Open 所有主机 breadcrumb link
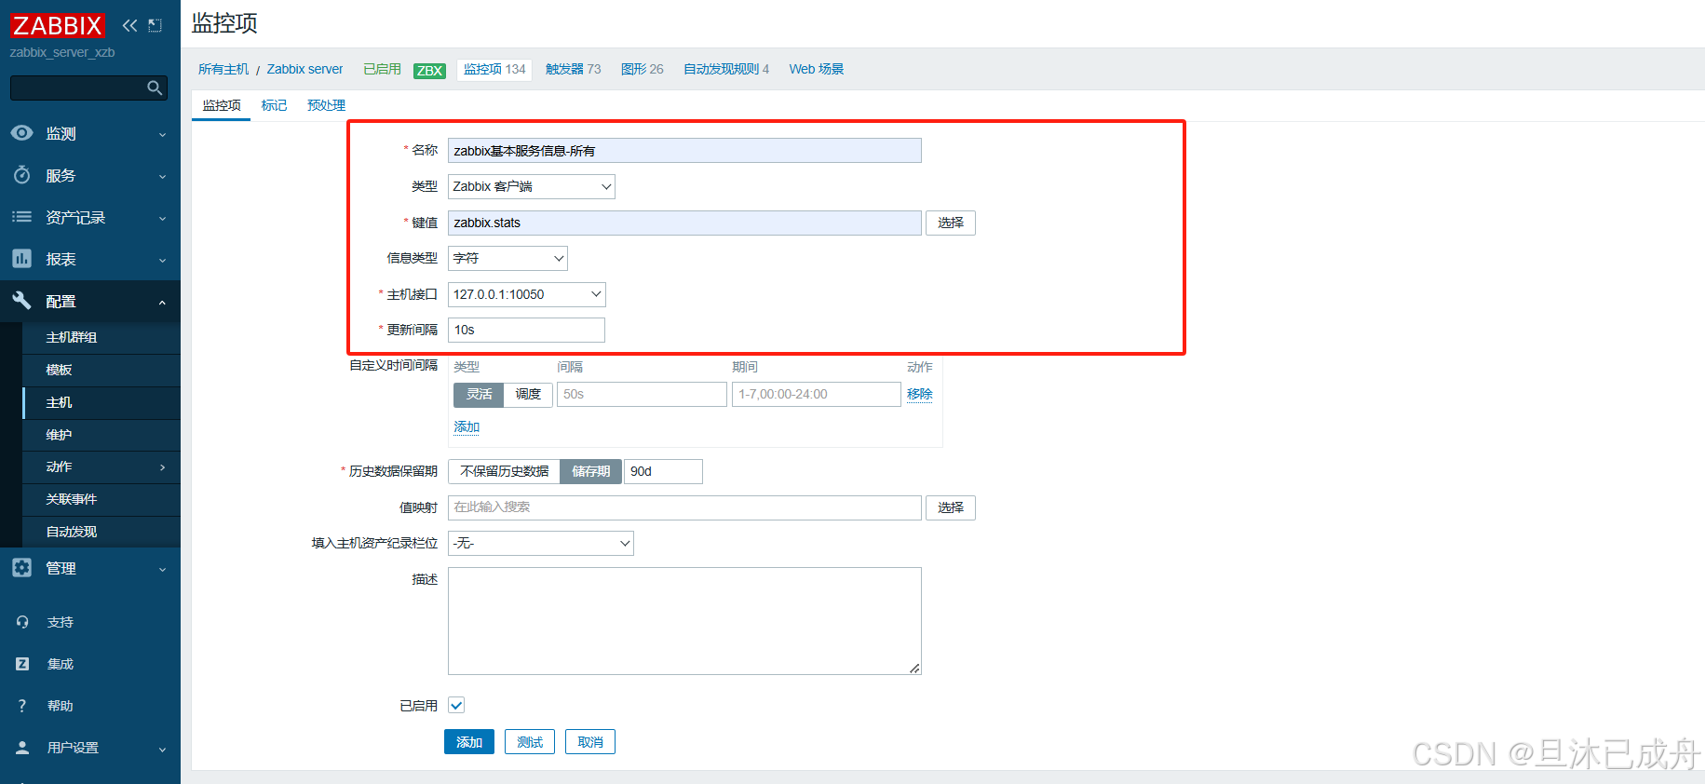Viewport: 1705px width, 784px height. (x=223, y=69)
